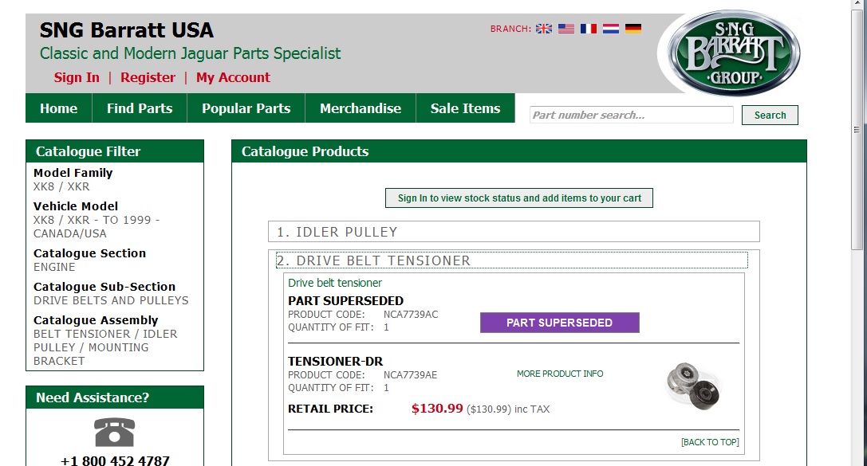Choose the French flag branch
The image size is (867, 466).
tap(589, 29)
